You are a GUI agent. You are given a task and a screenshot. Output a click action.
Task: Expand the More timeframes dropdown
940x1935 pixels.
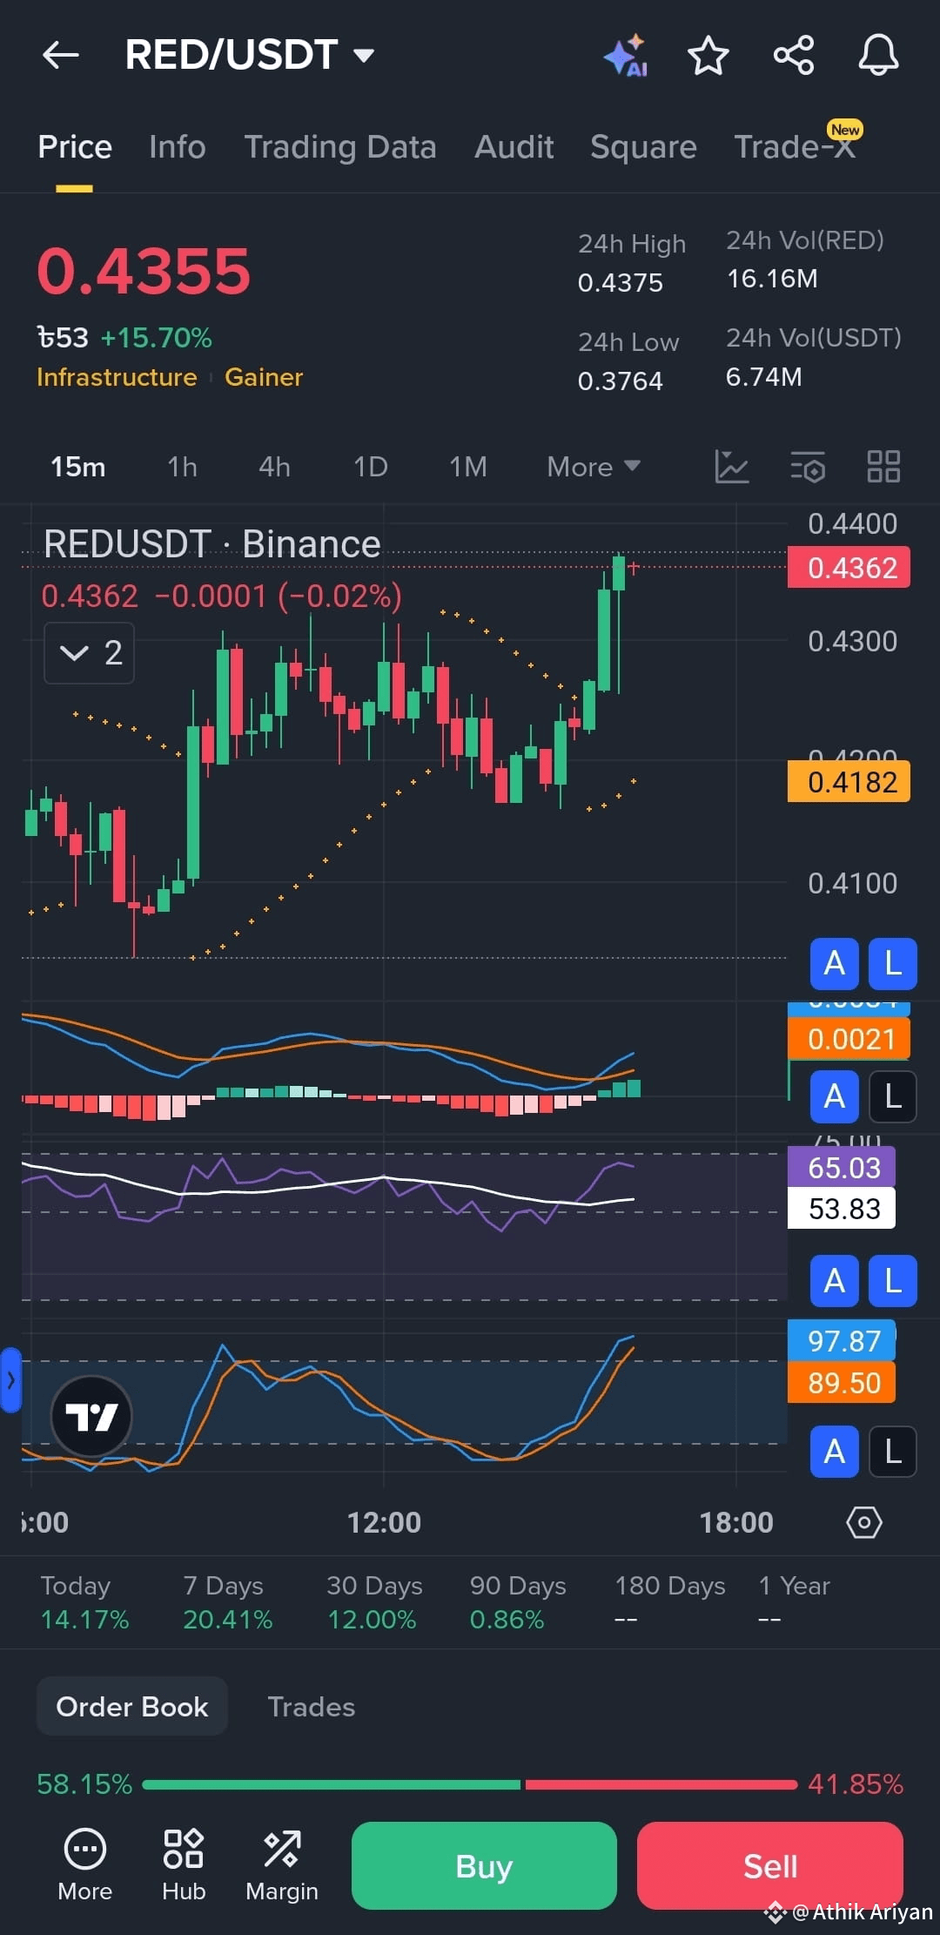pos(594,467)
